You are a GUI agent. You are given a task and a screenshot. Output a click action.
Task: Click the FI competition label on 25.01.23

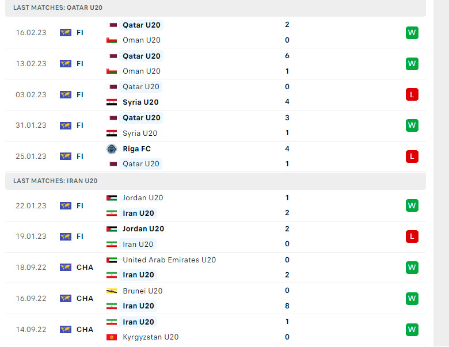click(x=80, y=156)
